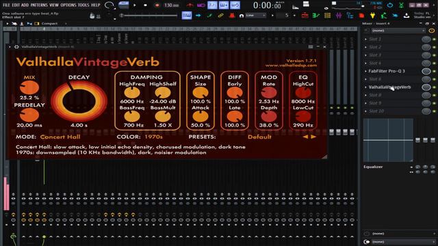The height and width of the screenshot is (246, 438).
Task: Click the EQ HighCut knob
Action: point(303,93)
